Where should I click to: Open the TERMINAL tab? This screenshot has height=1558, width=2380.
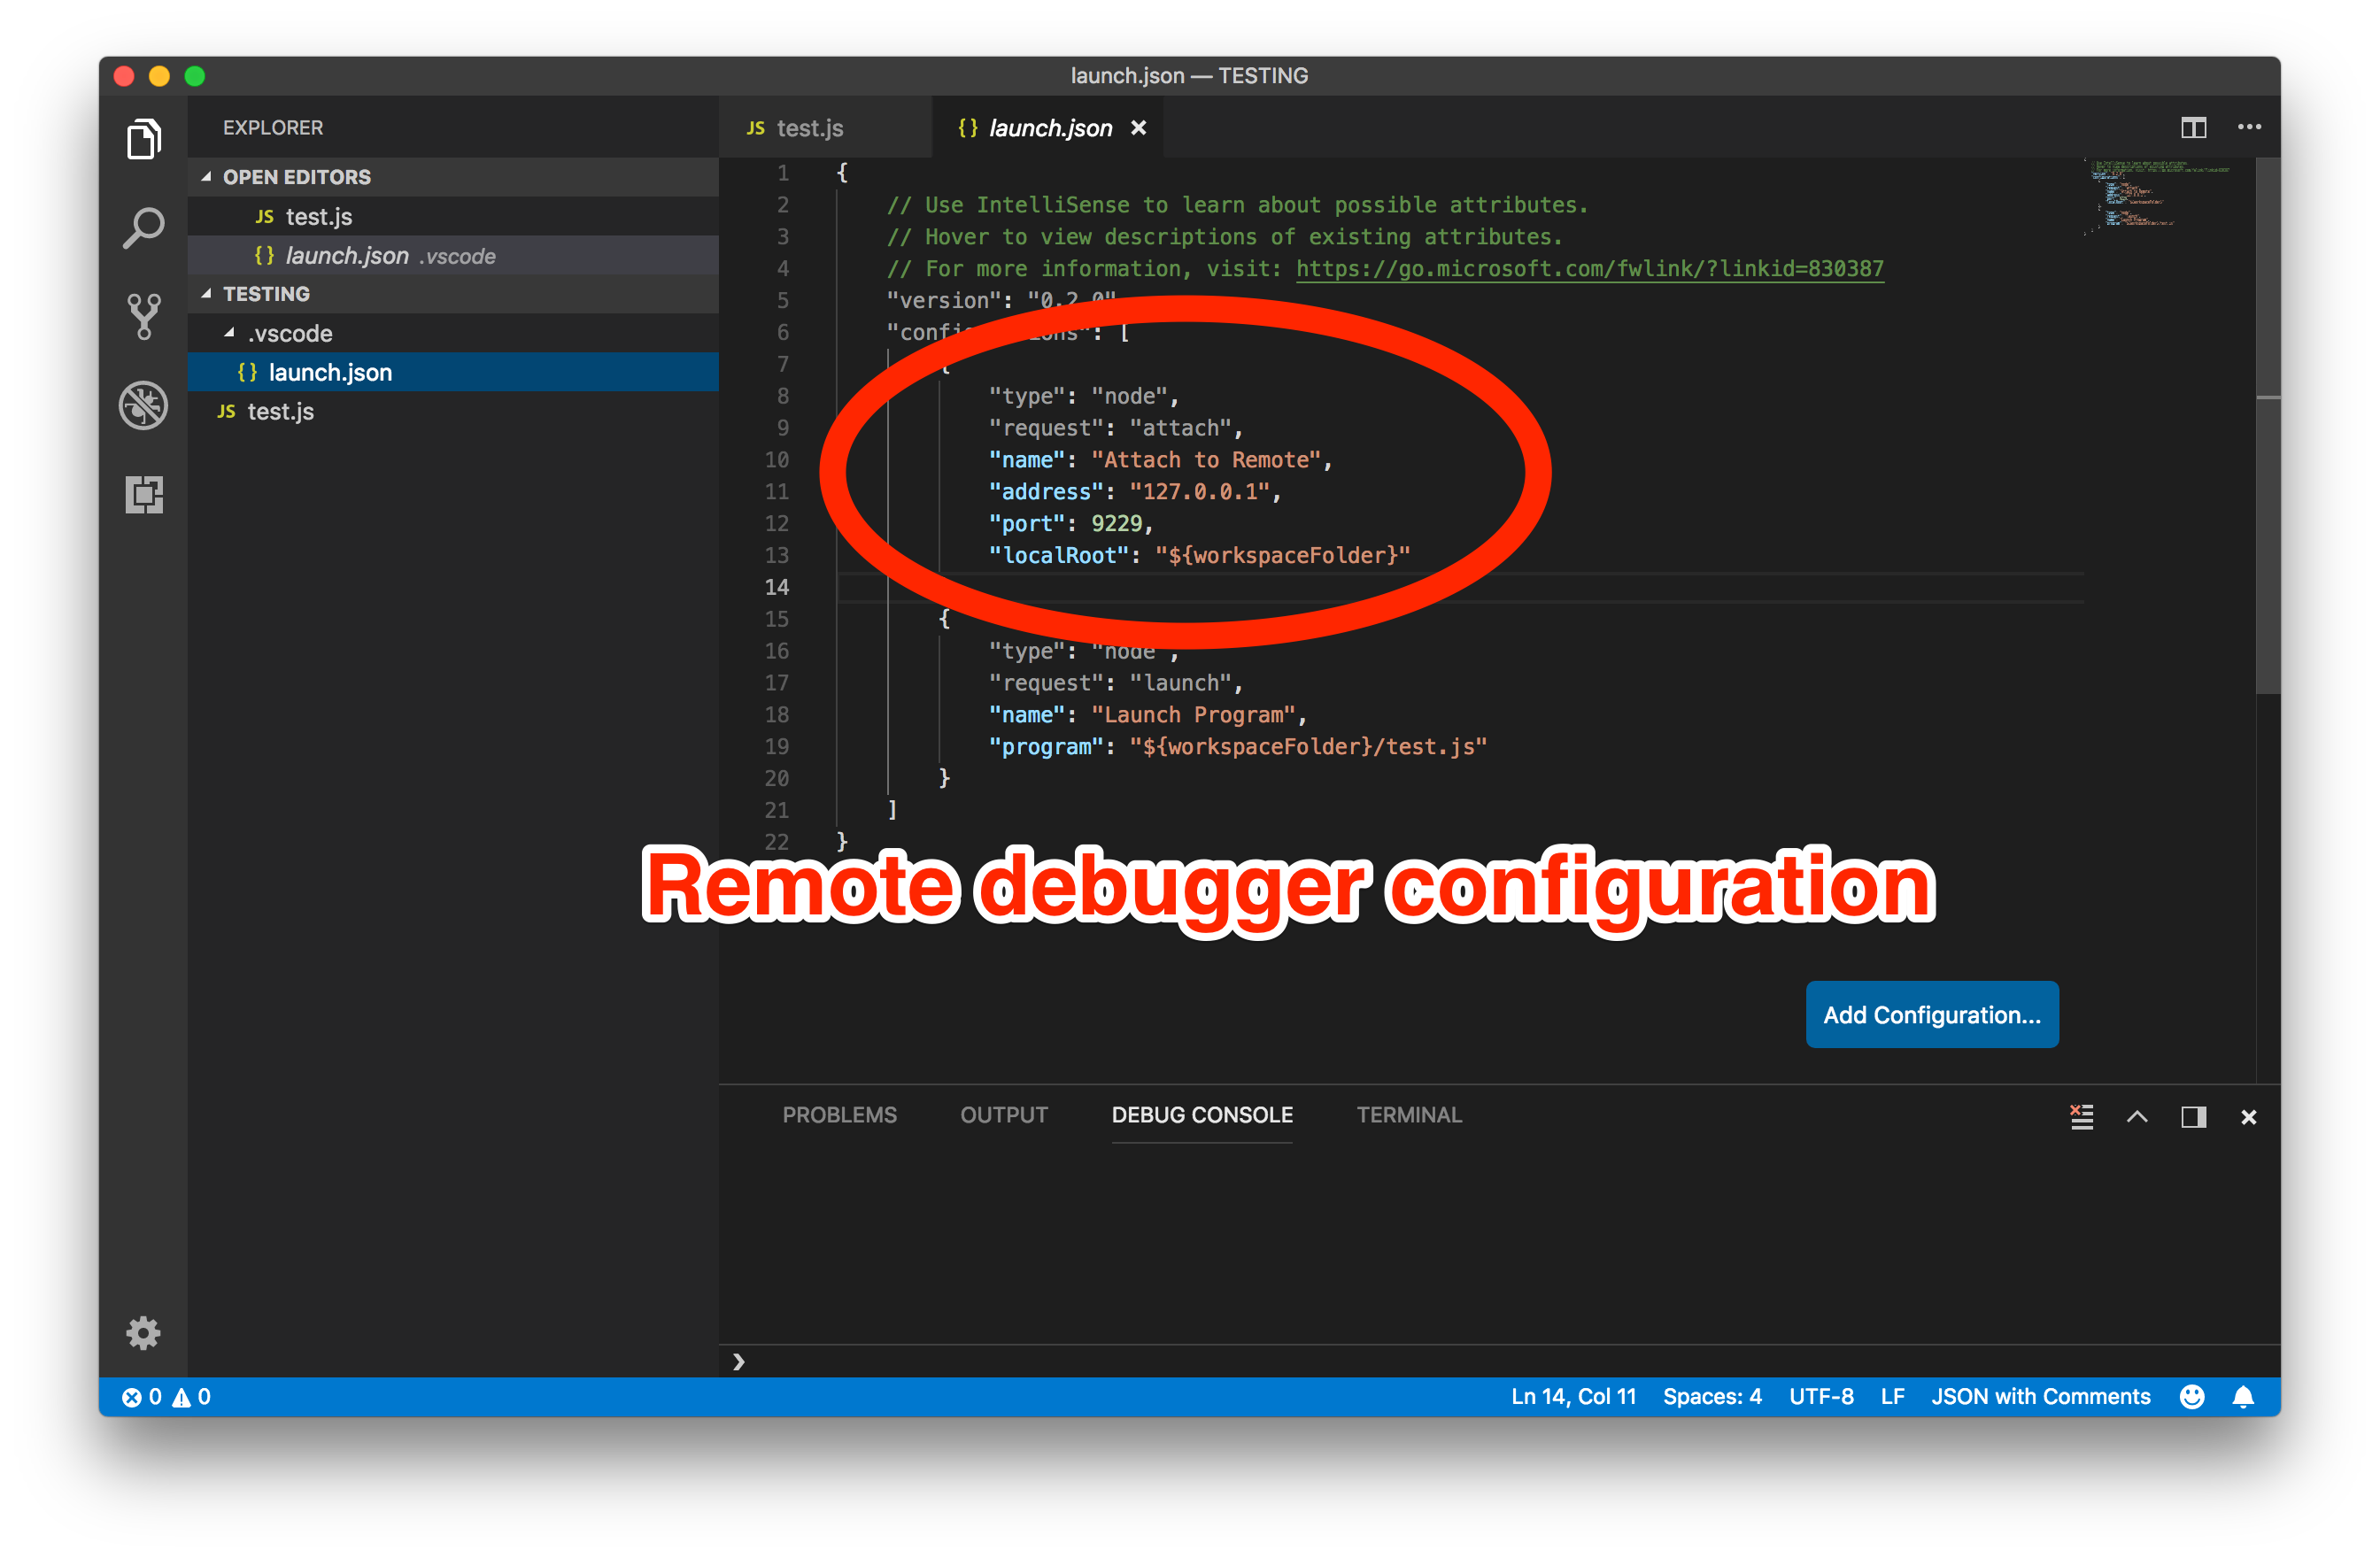click(1408, 1114)
